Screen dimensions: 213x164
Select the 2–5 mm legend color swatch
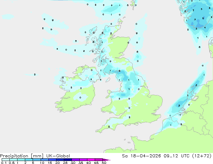click(x=29, y=160)
